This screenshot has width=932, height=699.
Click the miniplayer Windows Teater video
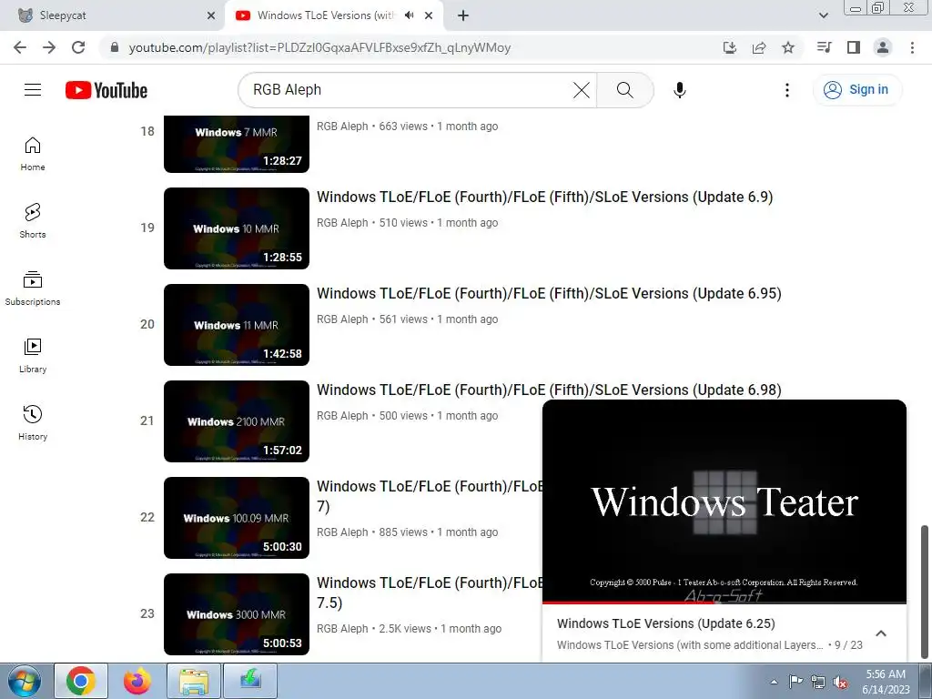click(x=724, y=501)
